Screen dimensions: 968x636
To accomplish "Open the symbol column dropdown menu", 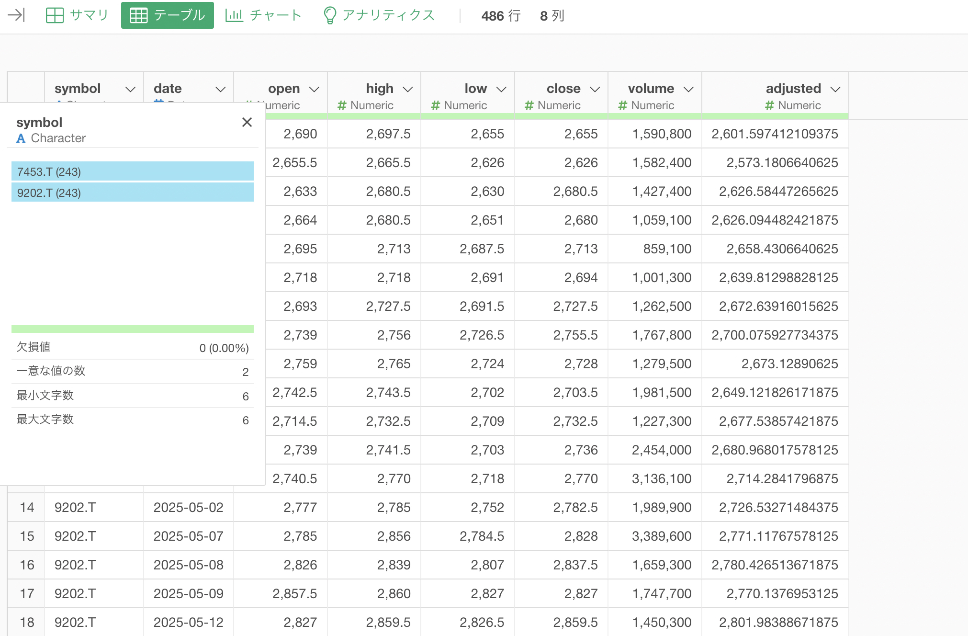I will tap(130, 89).
